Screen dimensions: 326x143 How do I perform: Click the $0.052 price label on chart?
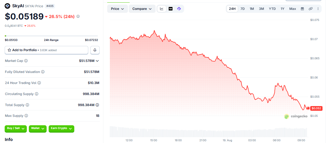click(x=316, y=108)
